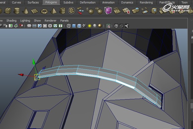Enable smooth shade all cube icon
The height and width of the screenshot is (129, 193).
click(x=74, y=26)
